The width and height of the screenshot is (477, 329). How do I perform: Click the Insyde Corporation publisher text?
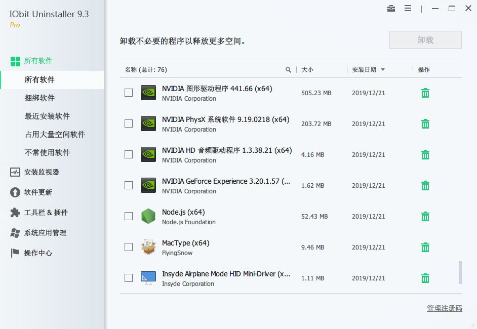coord(188,283)
